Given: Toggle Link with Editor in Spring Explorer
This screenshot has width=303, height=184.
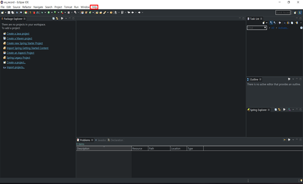Looking at the screenshot, I should point(279,110).
